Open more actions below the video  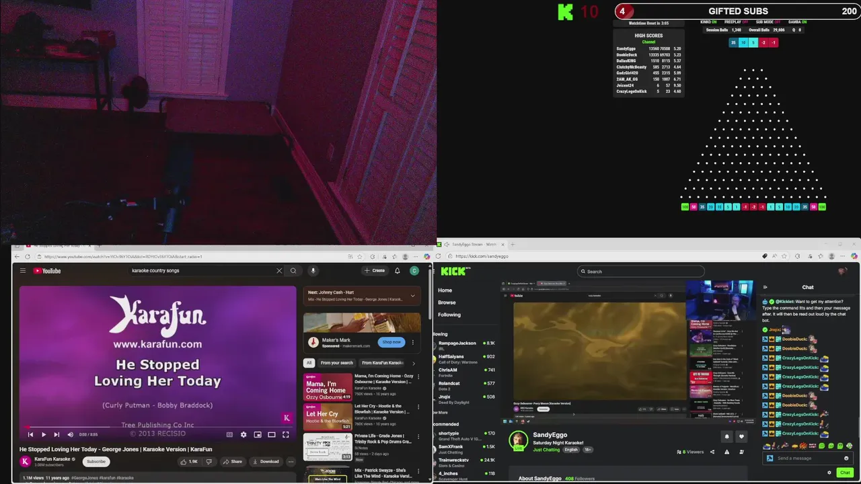tap(291, 462)
